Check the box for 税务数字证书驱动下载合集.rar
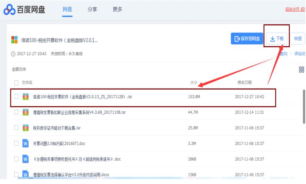 [x=16, y=128]
